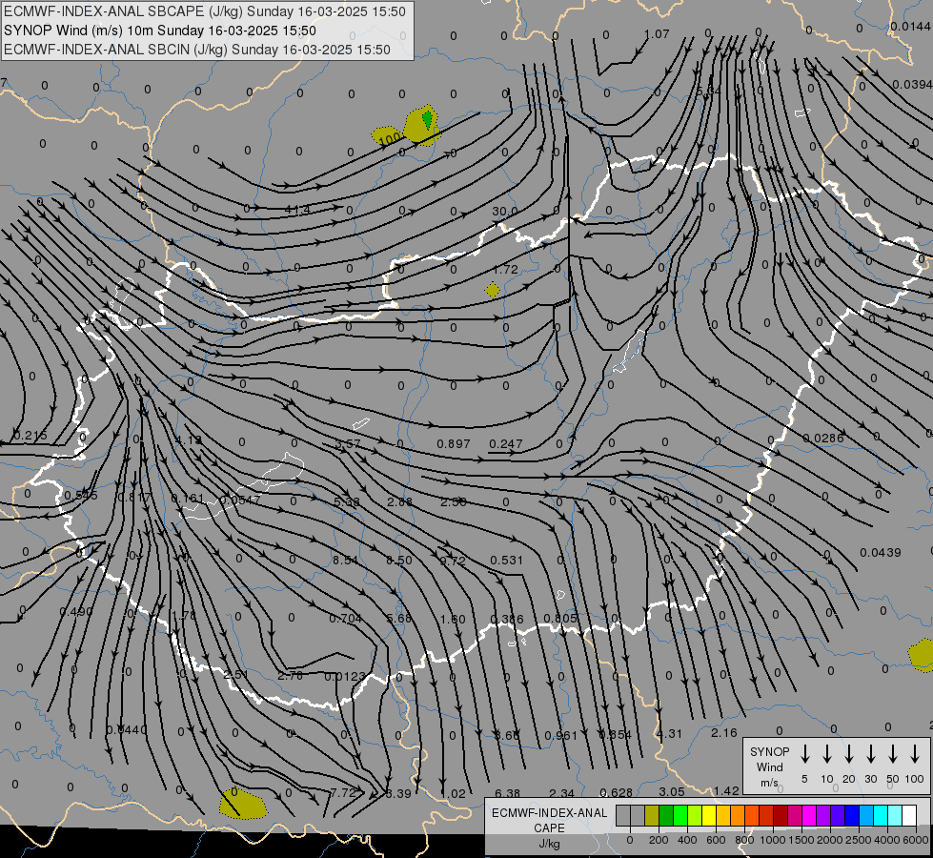
Task: Click the olive blob at right map edge
Action: [922, 655]
